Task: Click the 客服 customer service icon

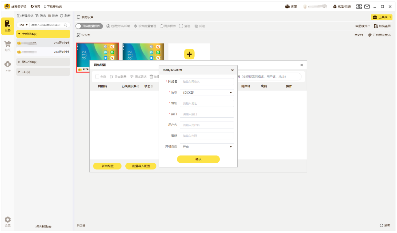Action: tap(287, 6)
